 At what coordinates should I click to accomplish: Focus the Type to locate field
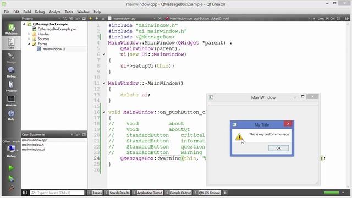click(57, 193)
